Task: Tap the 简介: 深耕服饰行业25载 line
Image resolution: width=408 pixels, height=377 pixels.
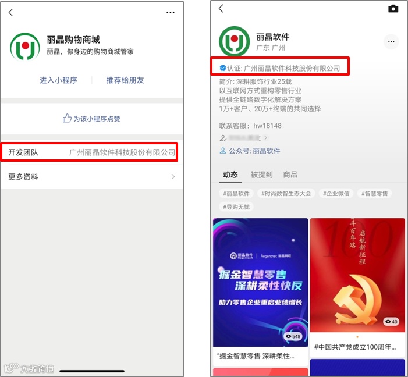Action: 256,81
